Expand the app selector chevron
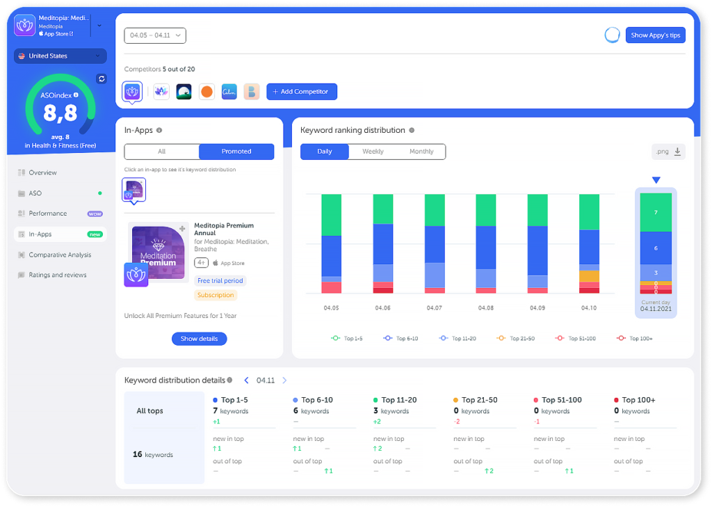The height and width of the screenshot is (507, 712). pyautogui.click(x=99, y=26)
